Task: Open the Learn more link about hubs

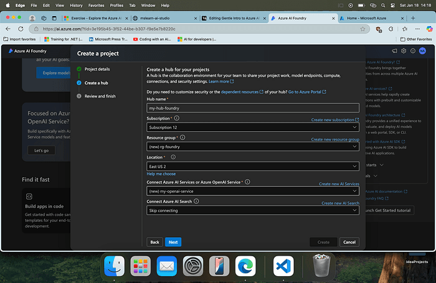Action: [221, 81]
